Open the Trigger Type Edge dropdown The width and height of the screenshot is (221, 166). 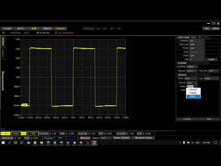coord(212,78)
